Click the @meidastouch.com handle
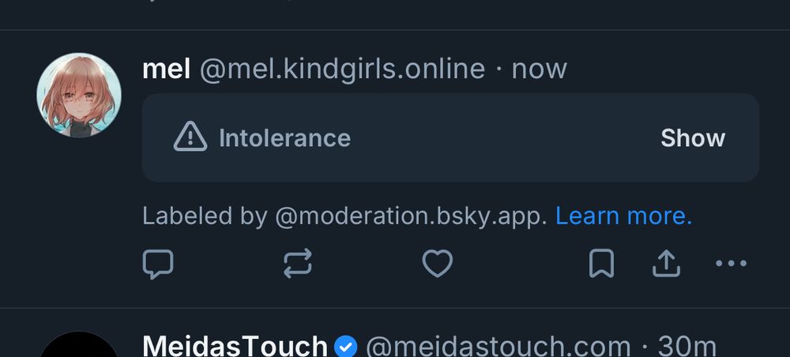This screenshot has width=790, height=357. pyautogui.click(x=498, y=347)
